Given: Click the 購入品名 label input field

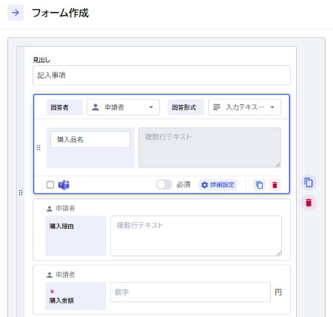Looking at the screenshot, I should (x=90, y=139).
